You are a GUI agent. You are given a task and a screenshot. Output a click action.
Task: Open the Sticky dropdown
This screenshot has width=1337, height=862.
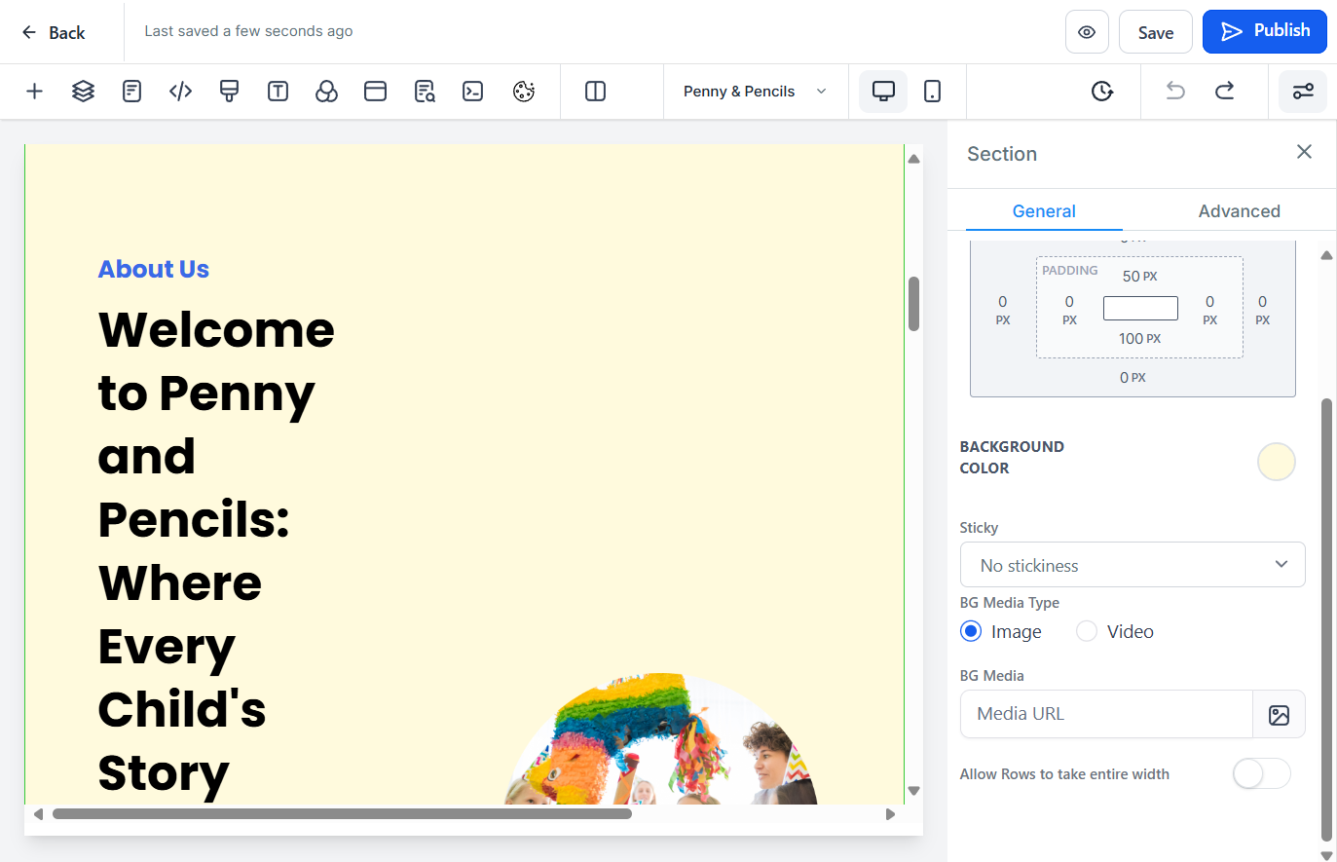click(1133, 565)
